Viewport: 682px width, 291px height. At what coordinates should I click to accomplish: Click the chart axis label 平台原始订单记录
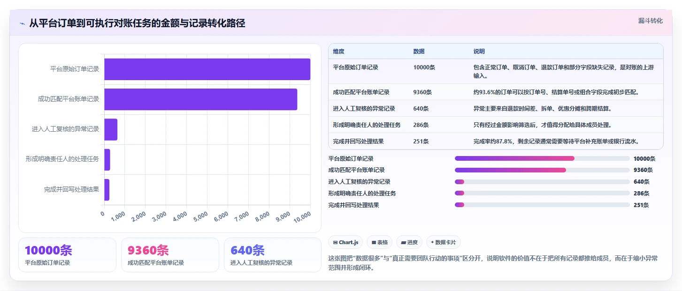click(x=75, y=69)
